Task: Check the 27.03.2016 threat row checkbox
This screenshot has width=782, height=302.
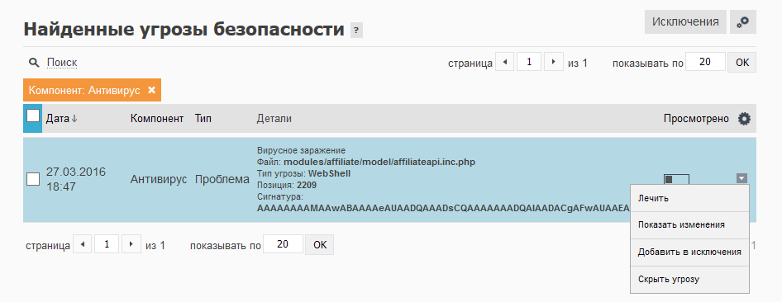Action: coord(33,179)
